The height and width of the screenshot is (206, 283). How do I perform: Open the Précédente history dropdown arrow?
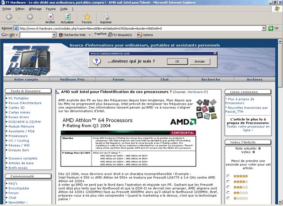coord(19,19)
